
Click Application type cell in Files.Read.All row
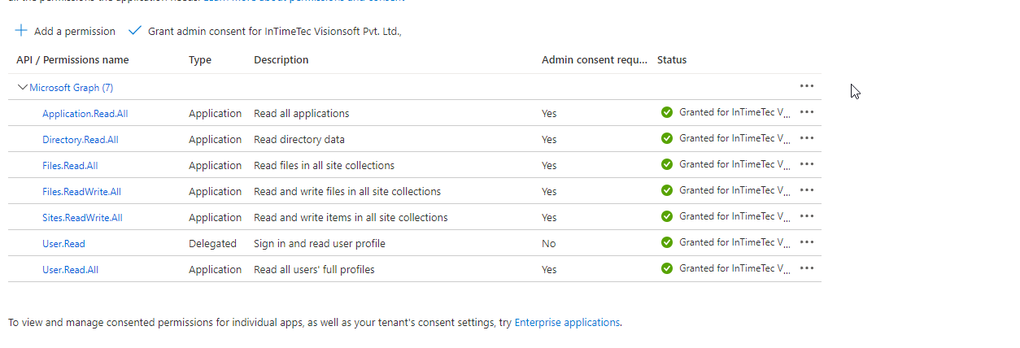tap(216, 166)
